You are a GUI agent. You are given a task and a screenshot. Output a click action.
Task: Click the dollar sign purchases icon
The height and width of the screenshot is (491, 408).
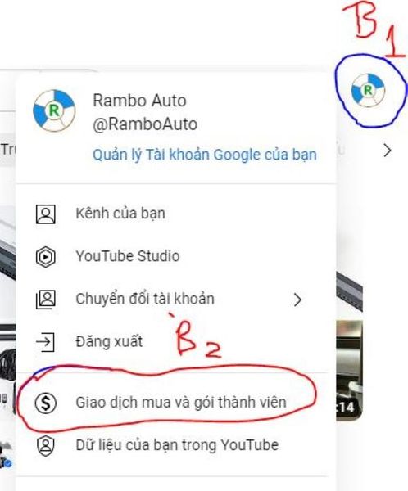point(46,403)
